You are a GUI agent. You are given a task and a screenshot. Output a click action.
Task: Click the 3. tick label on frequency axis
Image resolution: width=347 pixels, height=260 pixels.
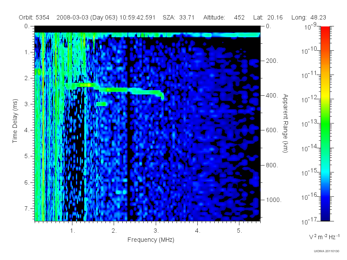[x=156, y=231]
